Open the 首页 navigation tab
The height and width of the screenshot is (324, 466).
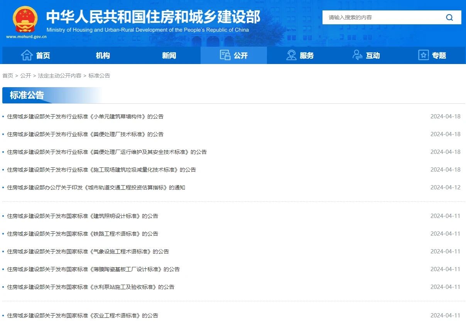click(x=35, y=55)
